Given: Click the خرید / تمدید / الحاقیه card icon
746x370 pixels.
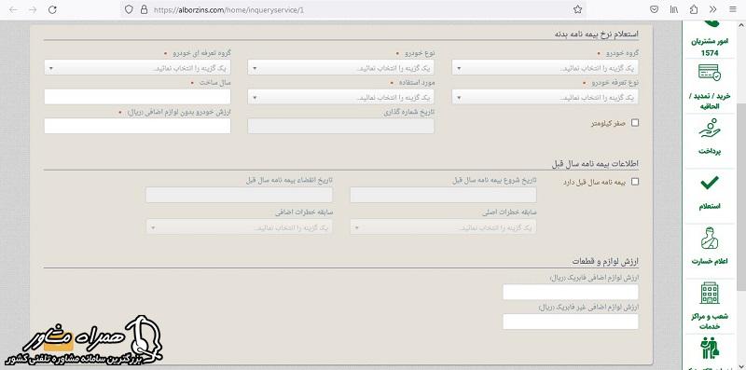Looking at the screenshot, I should click(x=710, y=73).
